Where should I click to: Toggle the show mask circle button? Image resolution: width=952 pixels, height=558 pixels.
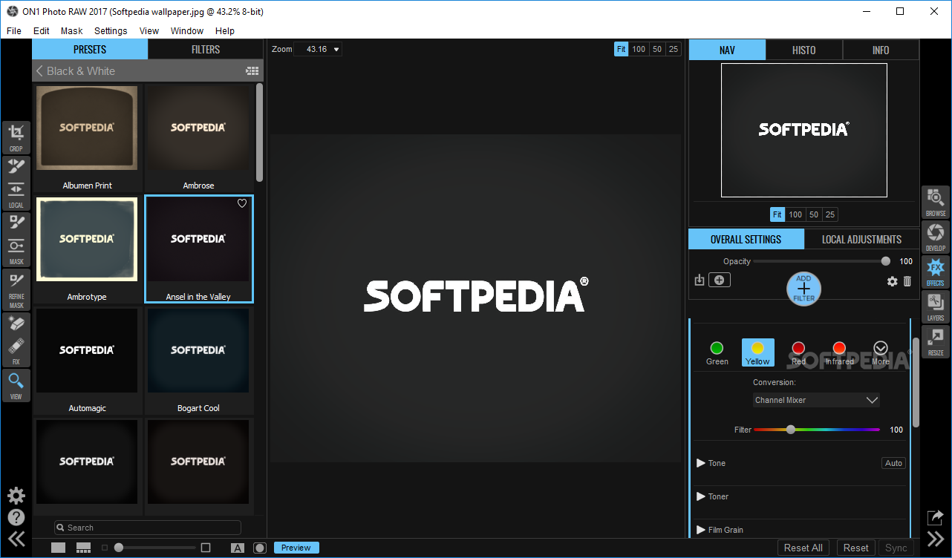click(x=260, y=548)
